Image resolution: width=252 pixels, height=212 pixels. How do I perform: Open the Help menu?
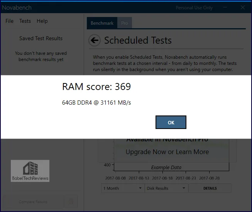click(x=42, y=21)
